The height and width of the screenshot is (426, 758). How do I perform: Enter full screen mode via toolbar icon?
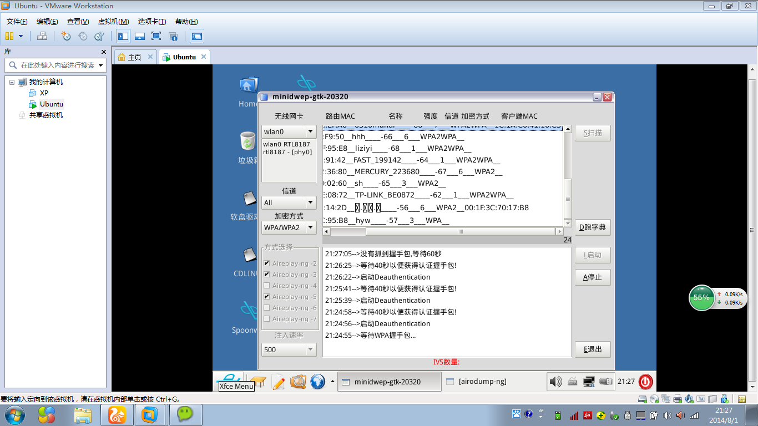(156, 36)
